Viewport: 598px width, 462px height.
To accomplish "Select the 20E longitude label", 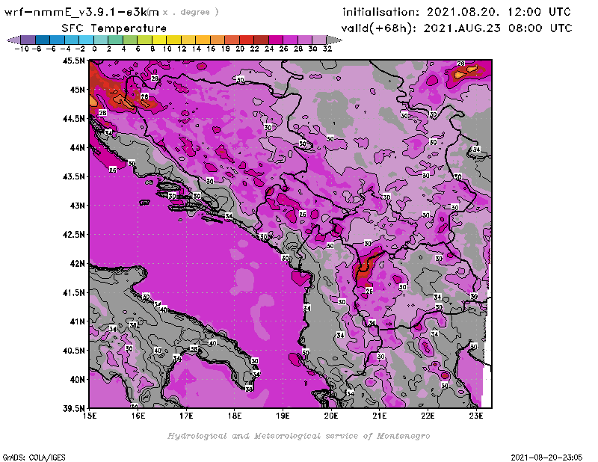I will pyautogui.click(x=331, y=416).
